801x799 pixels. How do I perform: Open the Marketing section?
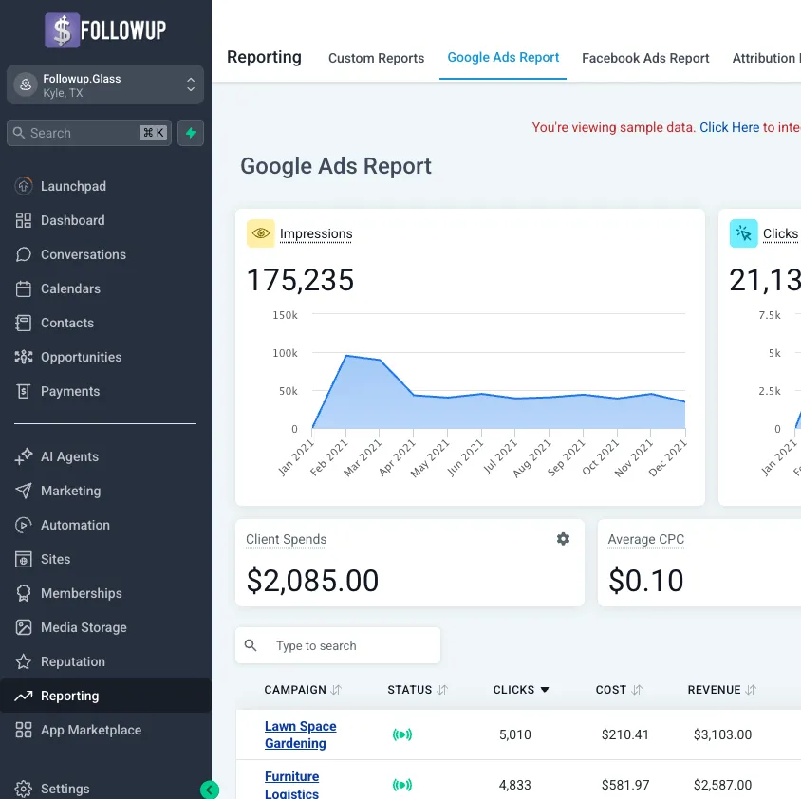point(70,491)
